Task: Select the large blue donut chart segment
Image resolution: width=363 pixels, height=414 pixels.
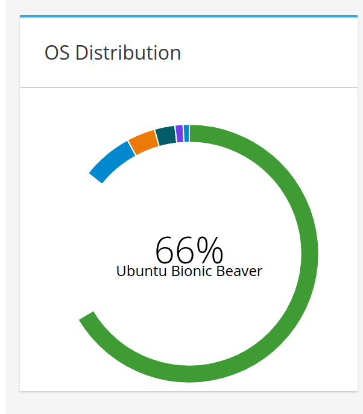Action: pos(111,161)
